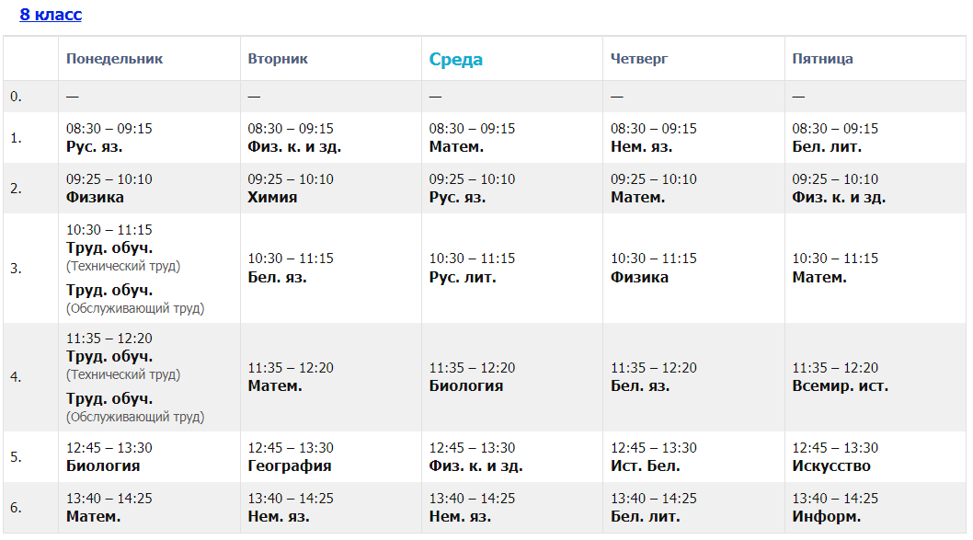
Task: Select the Четверг column header
Action: click(x=639, y=59)
